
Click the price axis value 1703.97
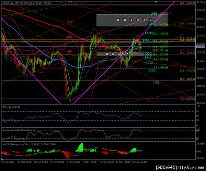point(201,69)
